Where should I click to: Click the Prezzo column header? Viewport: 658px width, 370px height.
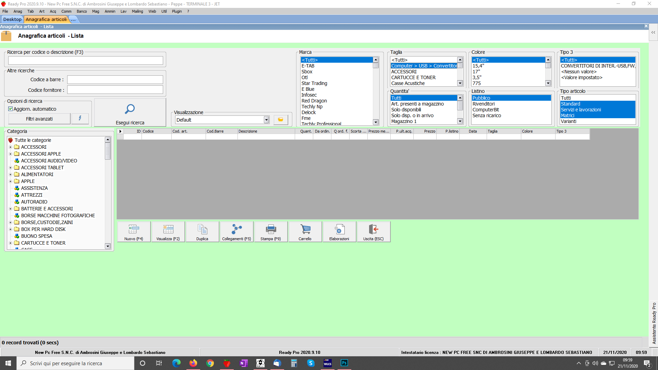pos(425,131)
